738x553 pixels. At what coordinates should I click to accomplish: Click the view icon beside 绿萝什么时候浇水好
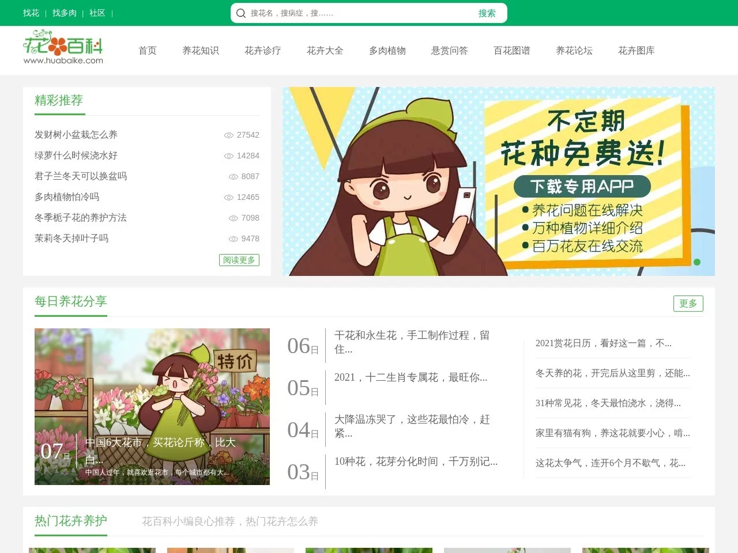click(x=229, y=156)
